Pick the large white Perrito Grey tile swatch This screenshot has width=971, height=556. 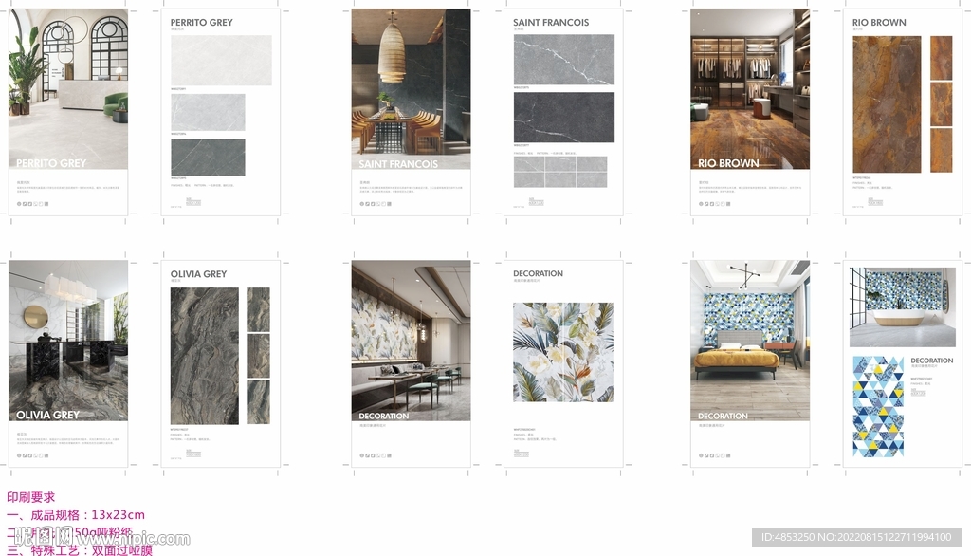pyautogui.click(x=221, y=60)
